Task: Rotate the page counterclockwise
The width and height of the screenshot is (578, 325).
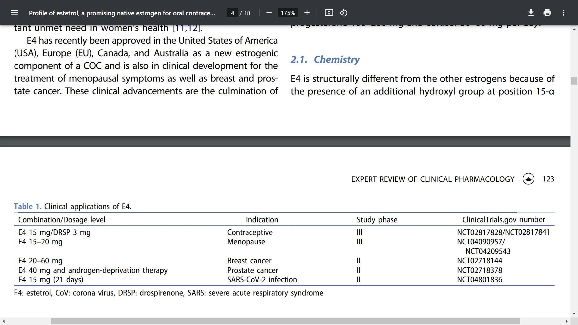Action: point(343,13)
